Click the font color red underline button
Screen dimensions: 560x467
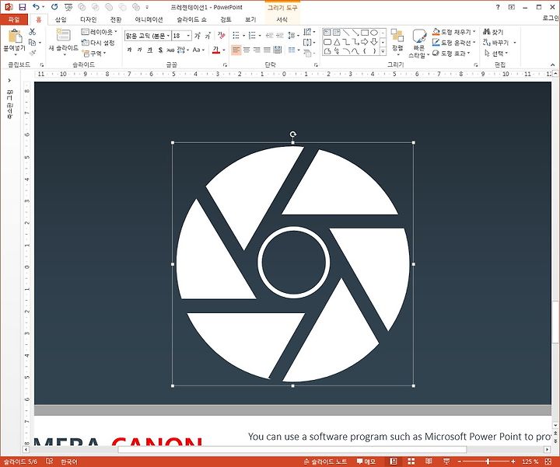tap(216, 50)
